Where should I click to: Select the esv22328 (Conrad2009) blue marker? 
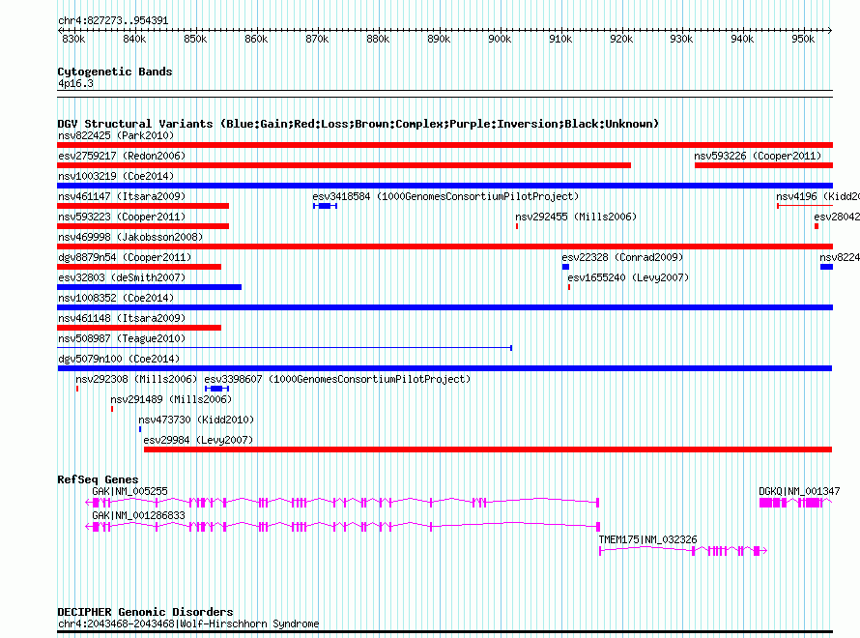565,267
